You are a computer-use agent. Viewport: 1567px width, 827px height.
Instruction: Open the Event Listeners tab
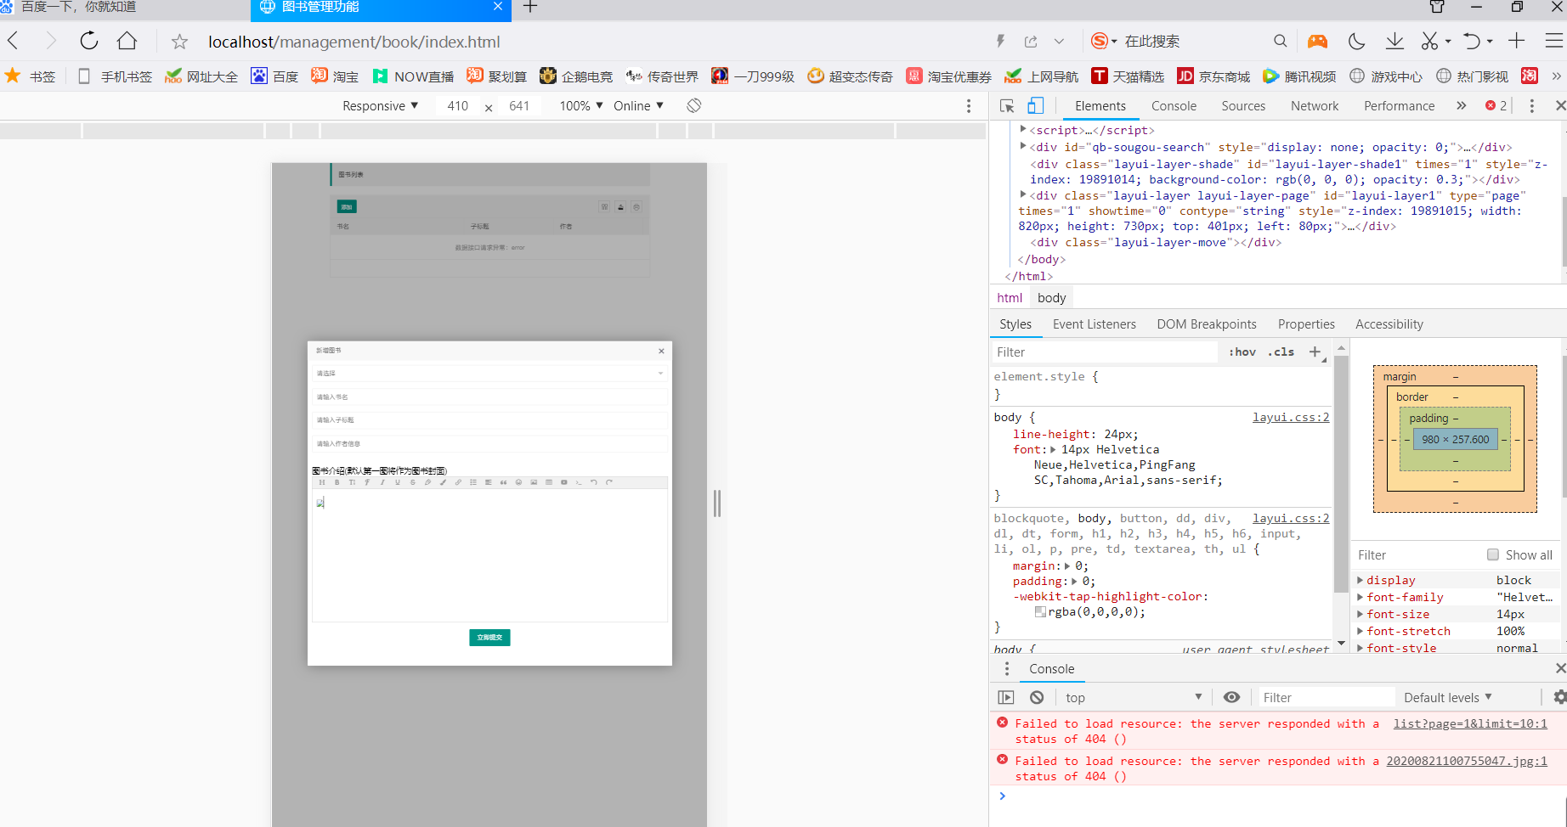coord(1094,324)
